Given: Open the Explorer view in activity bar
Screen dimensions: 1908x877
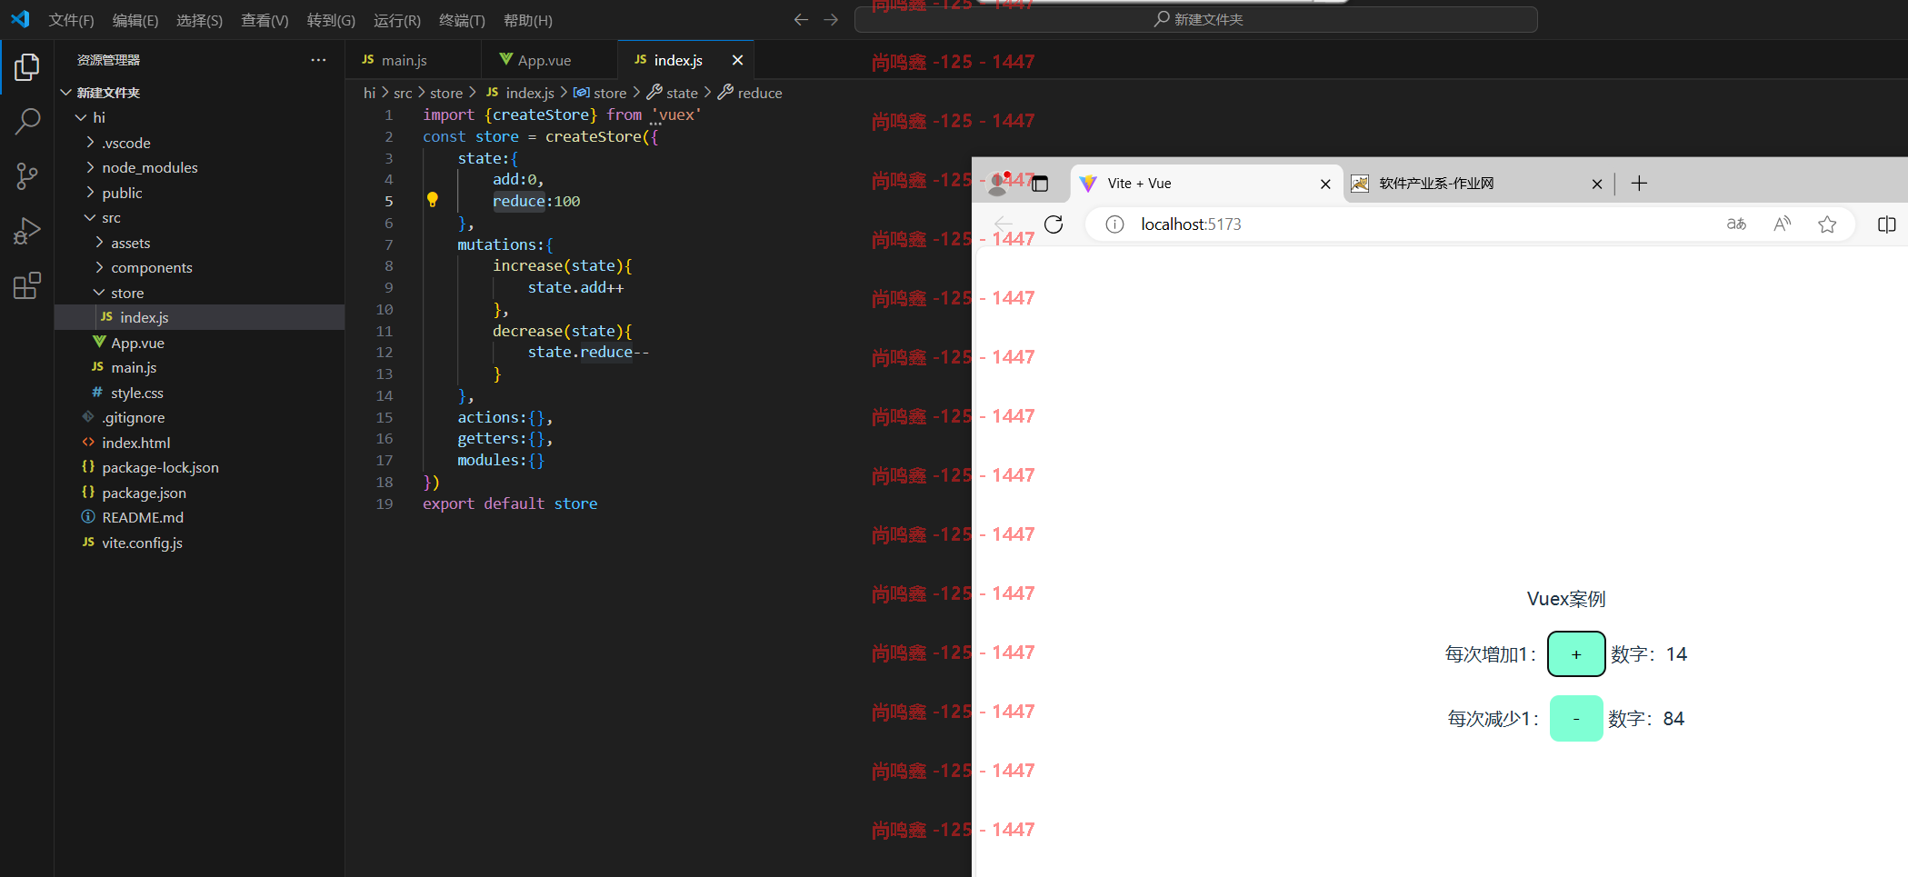Looking at the screenshot, I should click(x=27, y=66).
